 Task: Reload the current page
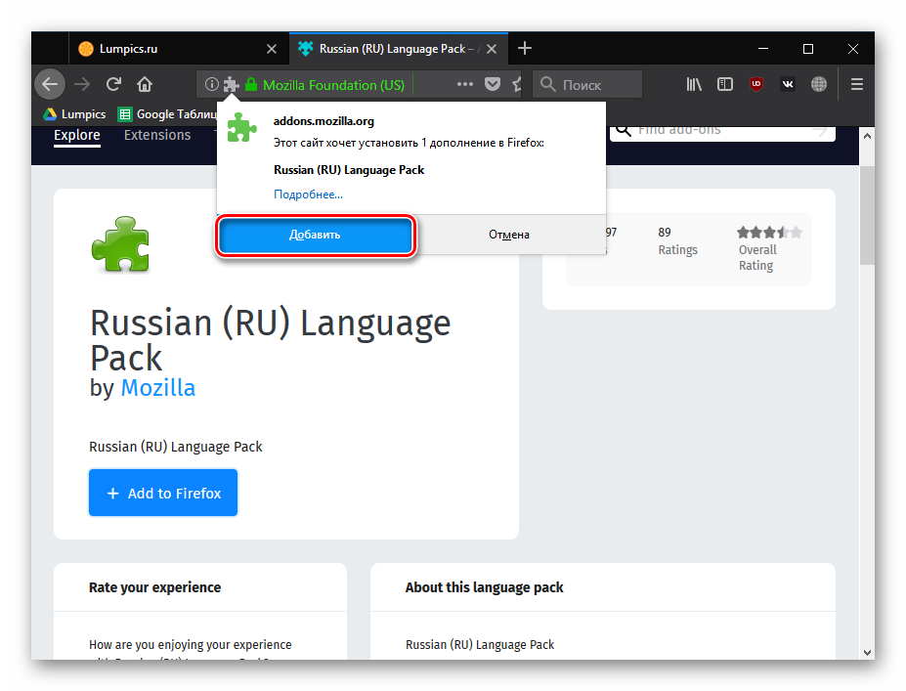[x=113, y=84]
